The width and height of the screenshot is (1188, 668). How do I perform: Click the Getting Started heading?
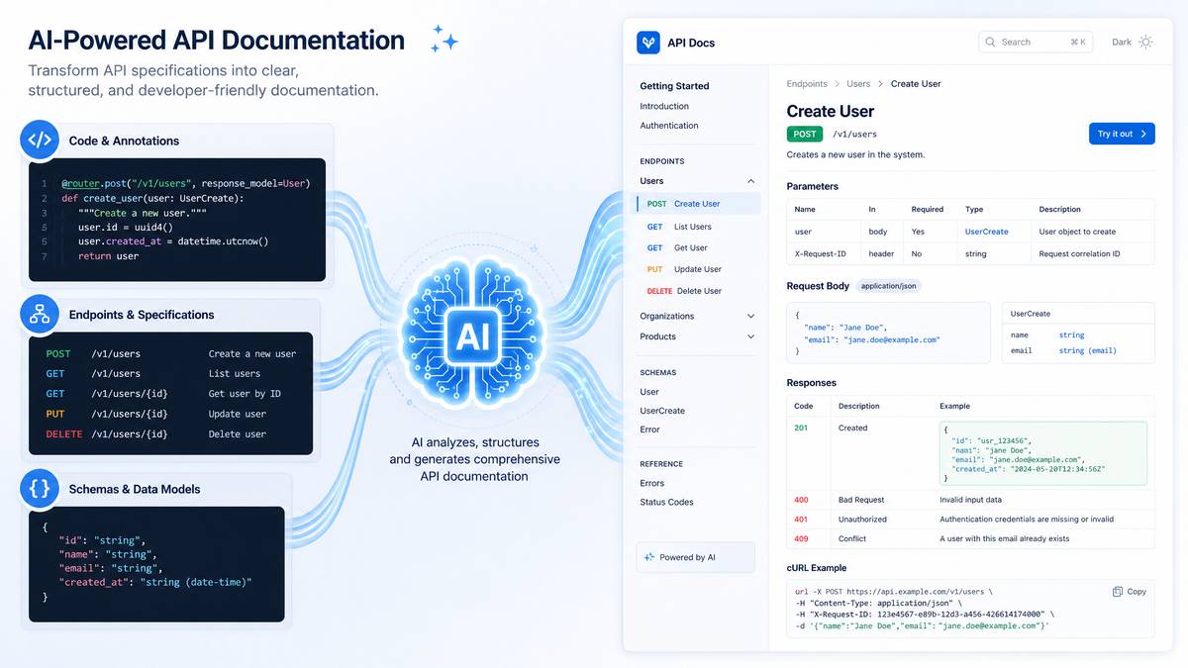tap(674, 86)
